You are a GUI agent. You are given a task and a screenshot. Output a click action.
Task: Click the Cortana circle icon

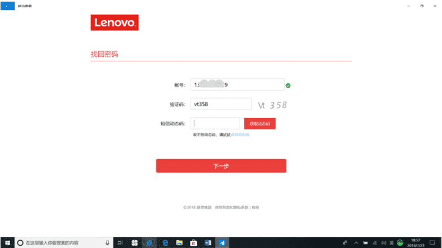coord(20,243)
